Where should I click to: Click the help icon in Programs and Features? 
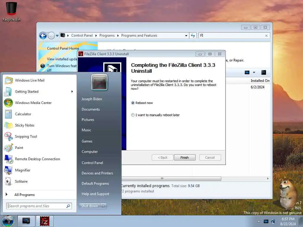tap(264, 72)
